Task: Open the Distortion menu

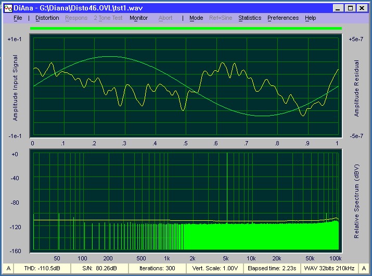Action: click(47, 18)
